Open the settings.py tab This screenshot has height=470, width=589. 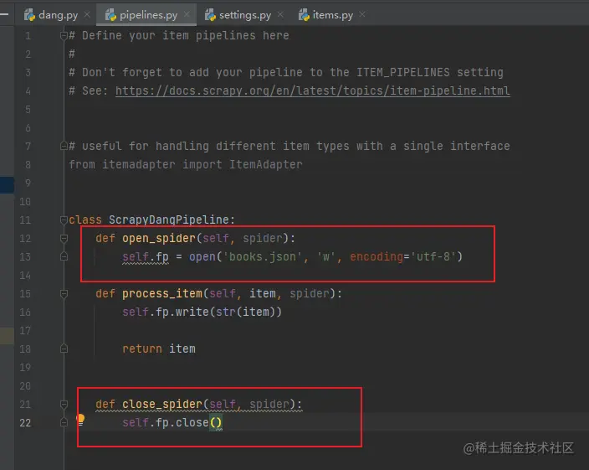coord(244,15)
